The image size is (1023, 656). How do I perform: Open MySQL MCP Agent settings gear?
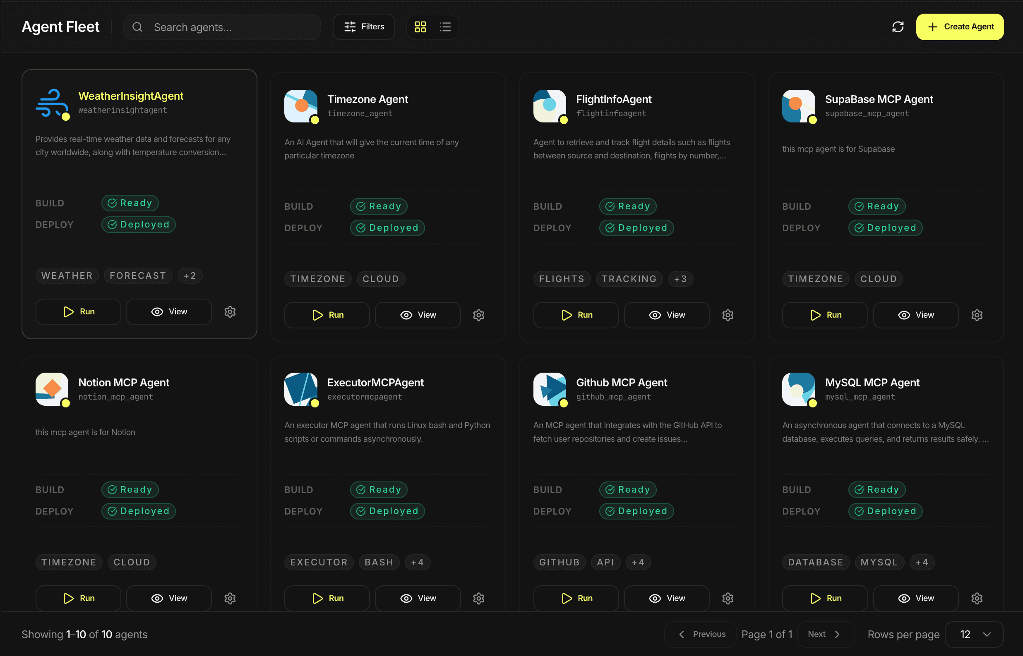click(977, 599)
